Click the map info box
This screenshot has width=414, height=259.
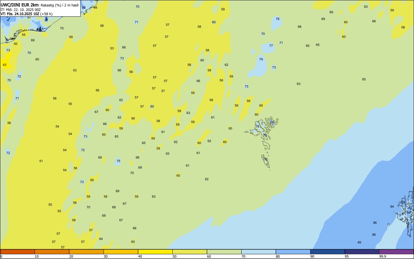(40, 8)
